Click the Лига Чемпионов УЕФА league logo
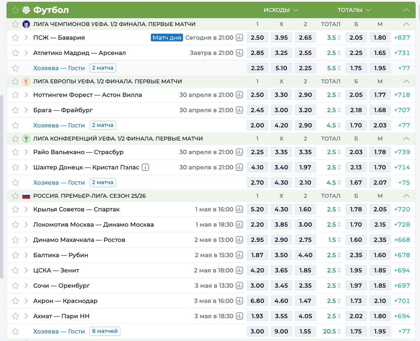420x341 pixels. pyautogui.click(x=26, y=24)
